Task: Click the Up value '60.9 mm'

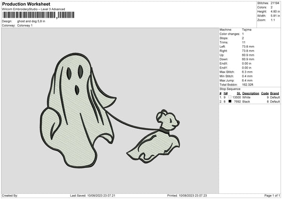Action: (248, 55)
